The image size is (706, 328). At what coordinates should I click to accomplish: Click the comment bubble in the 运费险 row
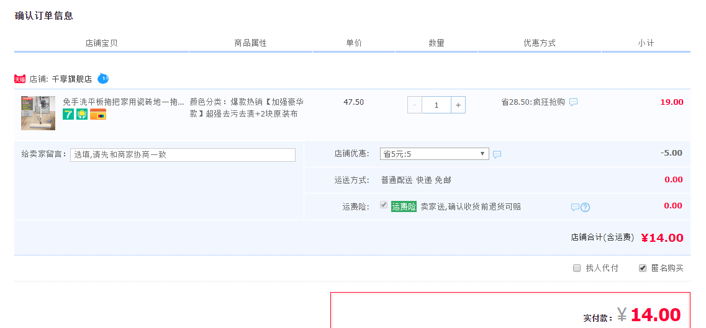[575, 207]
